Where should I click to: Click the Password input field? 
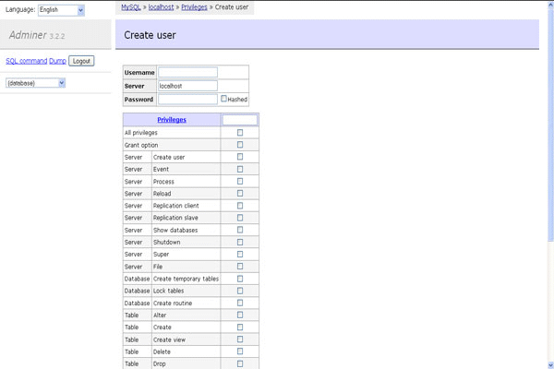pos(187,100)
